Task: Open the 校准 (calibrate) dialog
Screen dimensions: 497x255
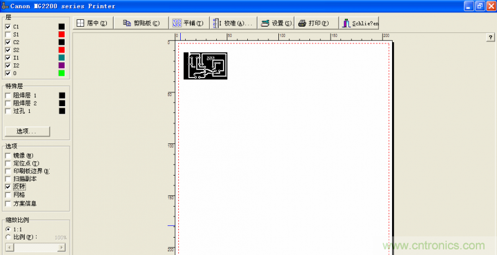Action: pos(232,23)
